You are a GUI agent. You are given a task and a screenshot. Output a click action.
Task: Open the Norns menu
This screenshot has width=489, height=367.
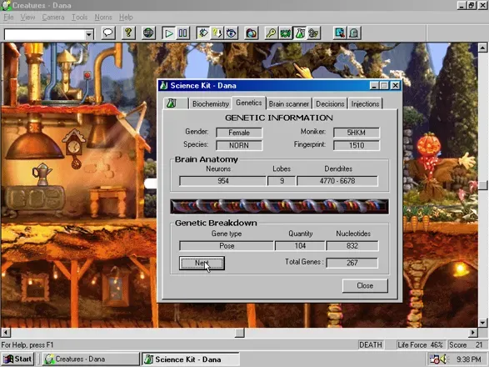click(x=103, y=18)
